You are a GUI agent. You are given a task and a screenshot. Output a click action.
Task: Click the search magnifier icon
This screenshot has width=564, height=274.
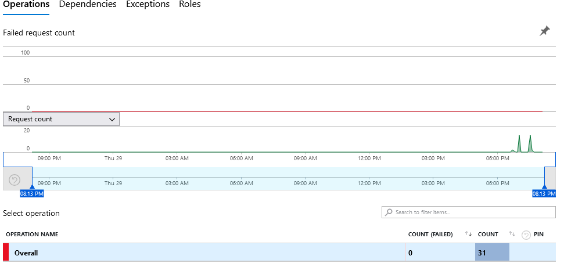point(389,212)
